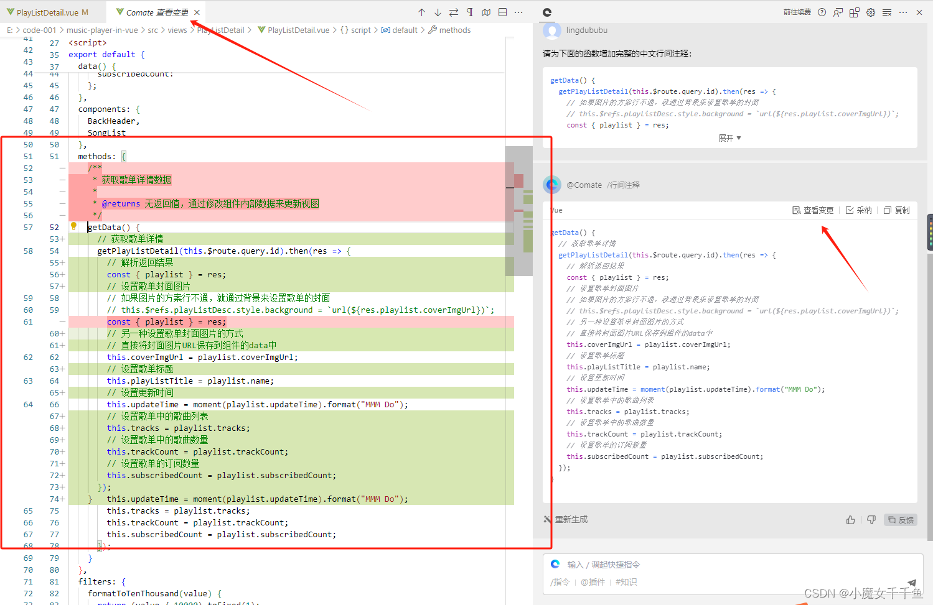
Task: Click 反馈 feedback button
Action: click(901, 520)
